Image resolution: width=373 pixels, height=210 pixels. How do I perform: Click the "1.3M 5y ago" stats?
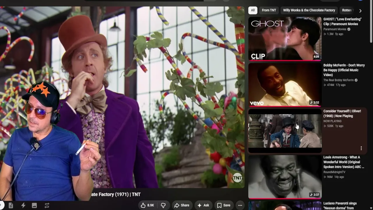[333, 34]
